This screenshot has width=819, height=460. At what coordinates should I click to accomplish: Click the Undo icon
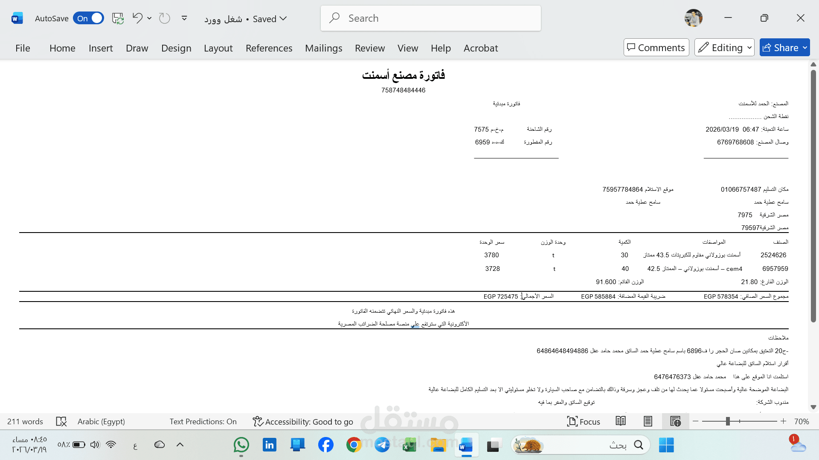pyautogui.click(x=137, y=18)
